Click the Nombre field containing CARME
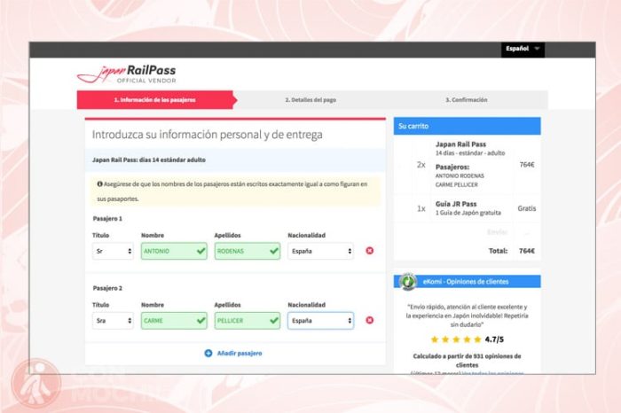Image resolution: width=621 pixels, height=413 pixels. point(174,321)
